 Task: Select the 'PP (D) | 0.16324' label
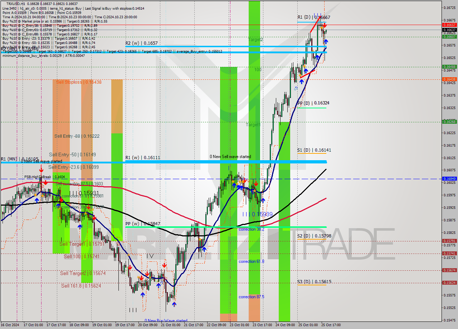(x=313, y=103)
